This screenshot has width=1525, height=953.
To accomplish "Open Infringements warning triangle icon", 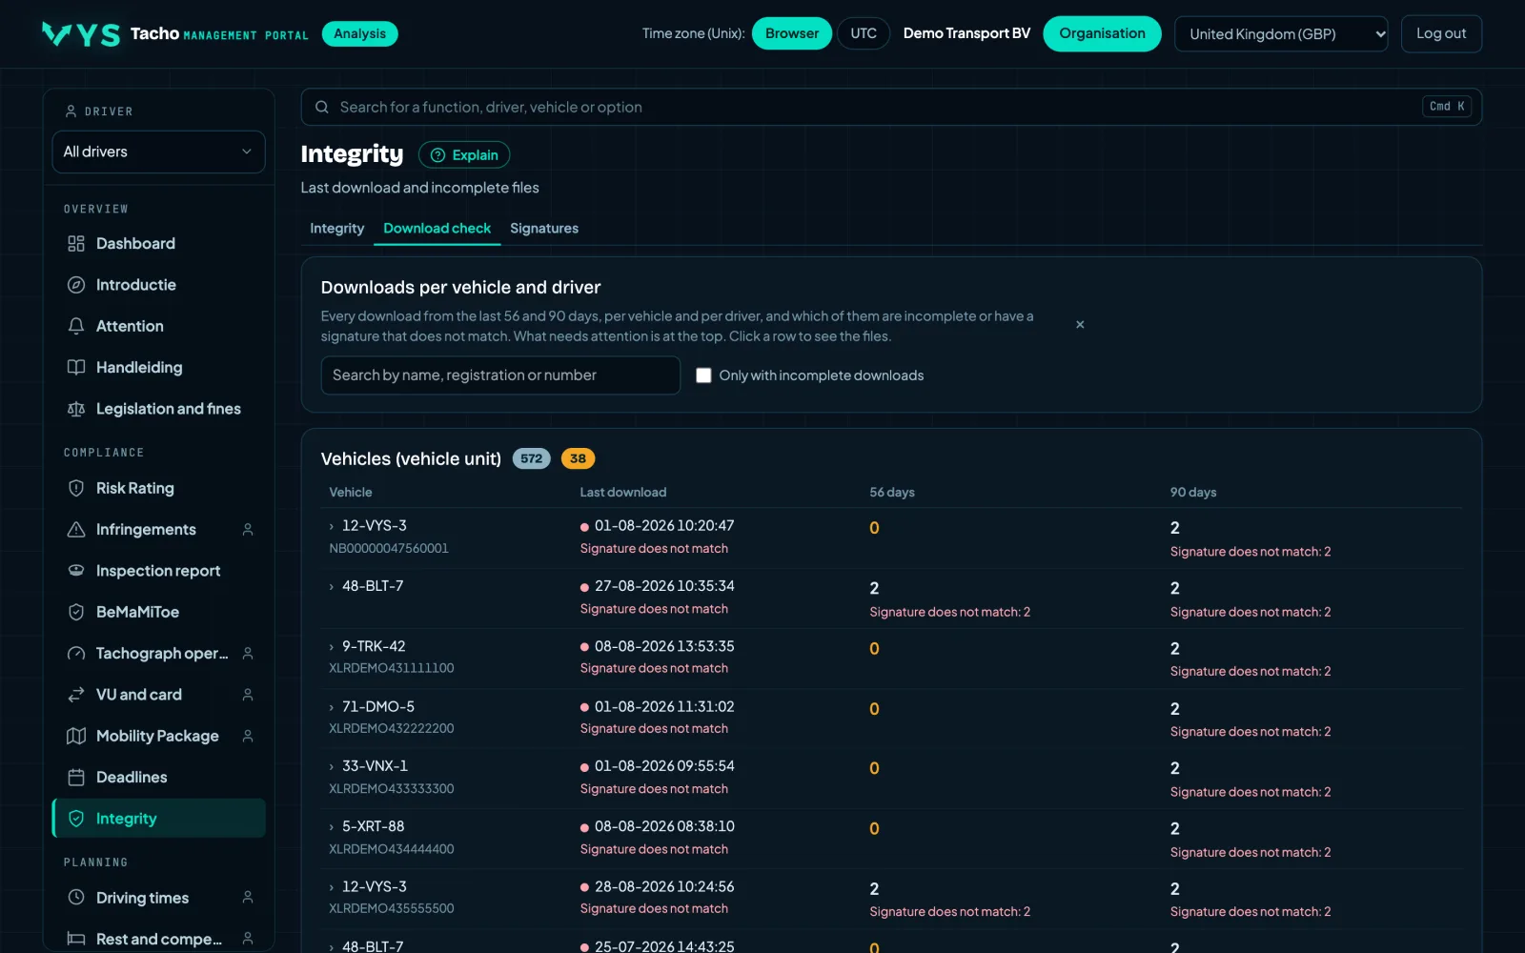I will [76, 529].
